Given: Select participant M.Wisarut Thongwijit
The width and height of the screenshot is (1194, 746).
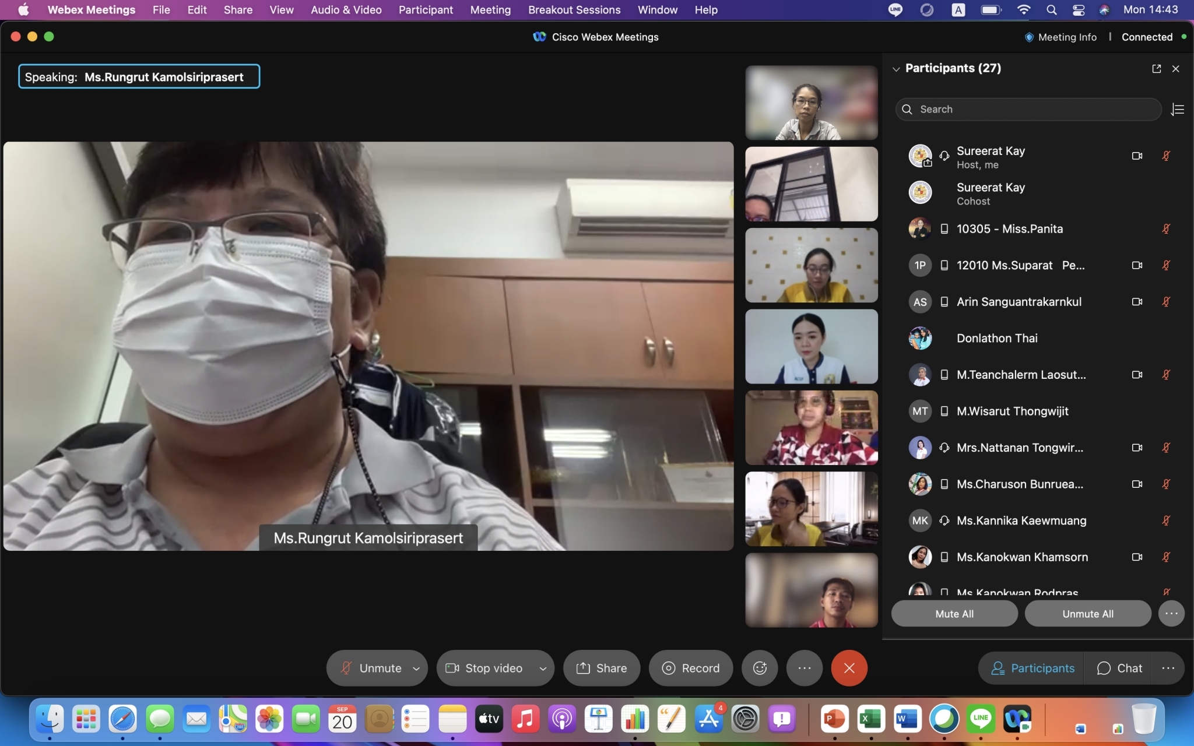Looking at the screenshot, I should pos(1038,411).
